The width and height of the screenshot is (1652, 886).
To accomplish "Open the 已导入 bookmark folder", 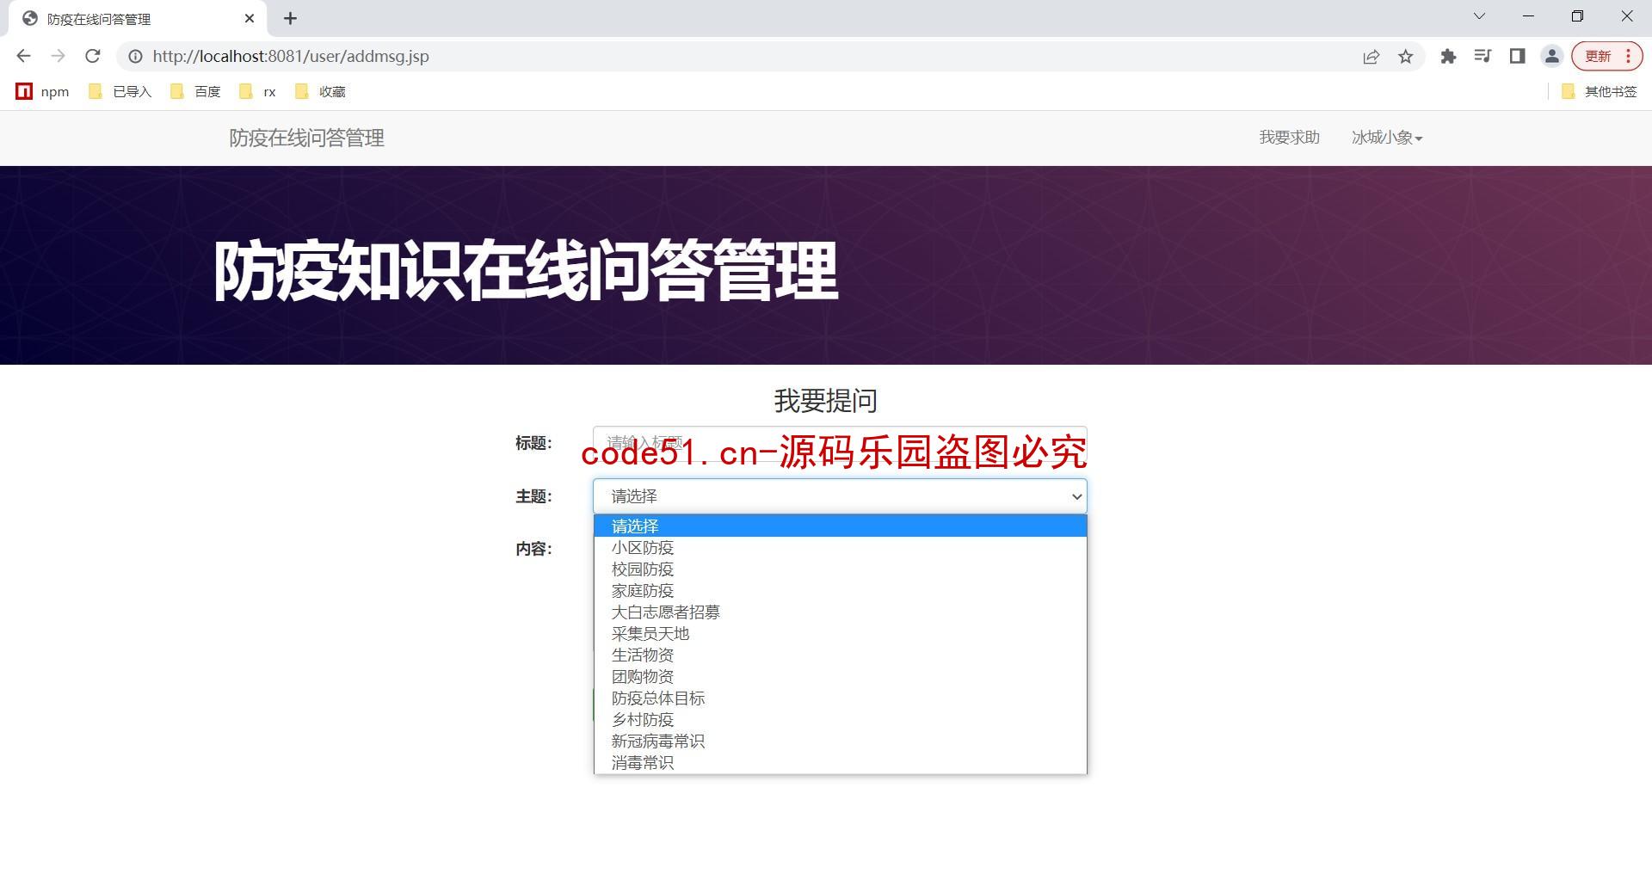I will [x=120, y=91].
